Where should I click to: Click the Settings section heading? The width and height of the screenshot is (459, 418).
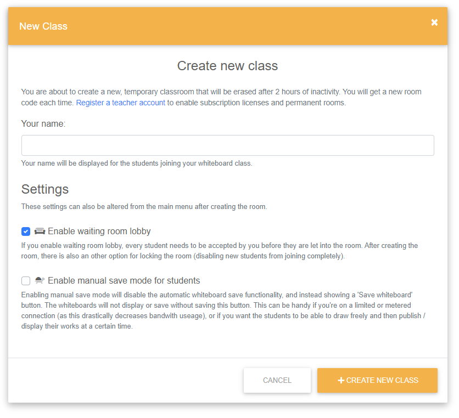click(x=45, y=189)
